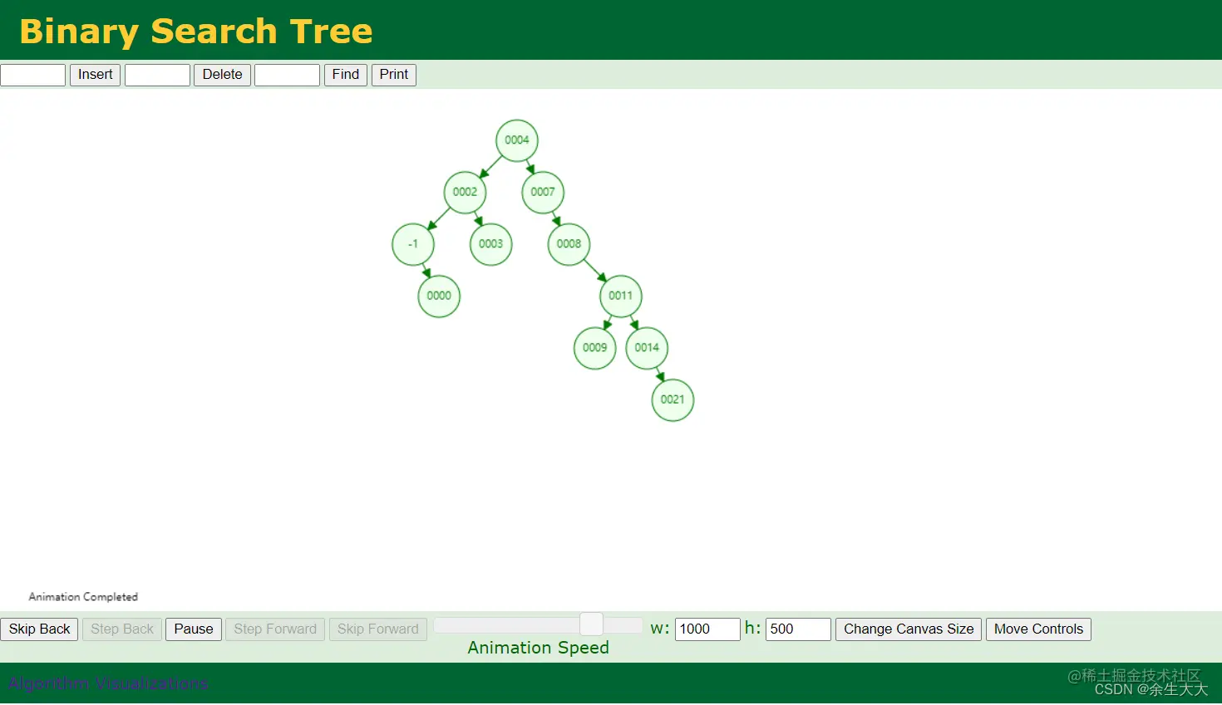This screenshot has width=1222, height=705.
Task: Select tree node 0002
Action: [x=465, y=192]
